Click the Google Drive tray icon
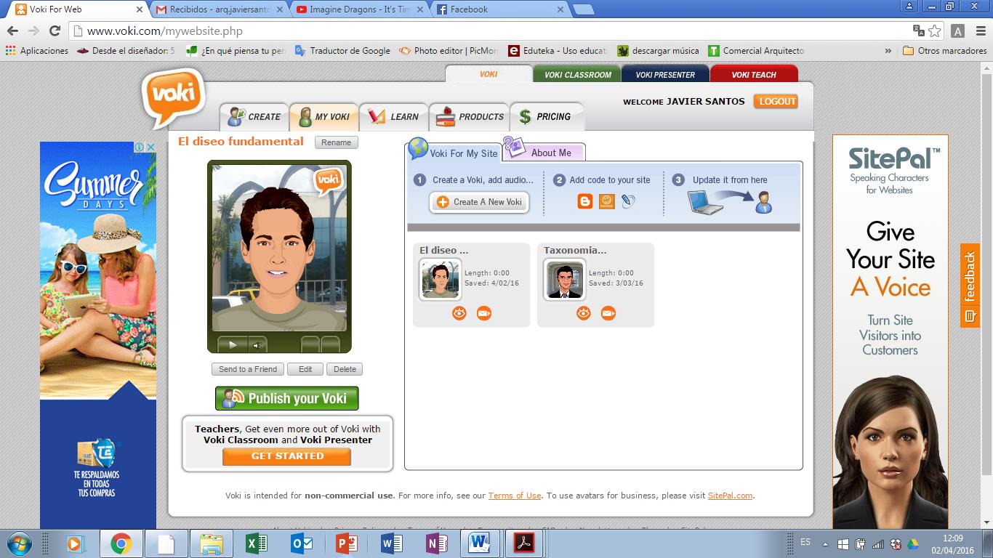This screenshot has height=558, width=993. 913,543
